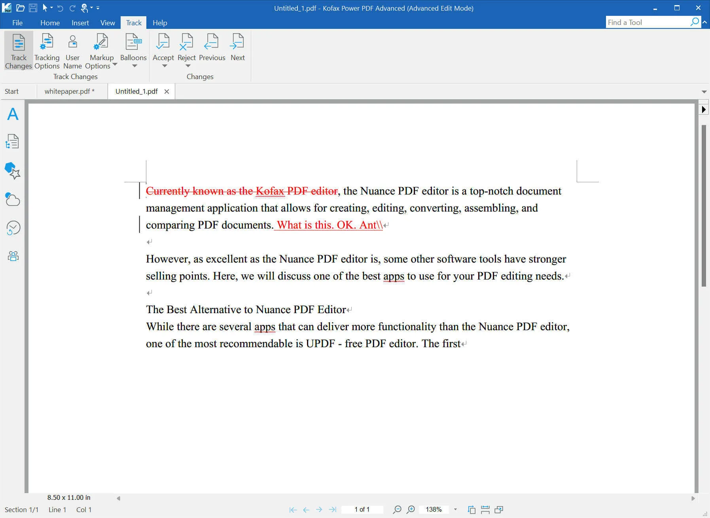This screenshot has height=518, width=710.
Task: Click the vertical scrollbar thumb
Action: point(704,206)
